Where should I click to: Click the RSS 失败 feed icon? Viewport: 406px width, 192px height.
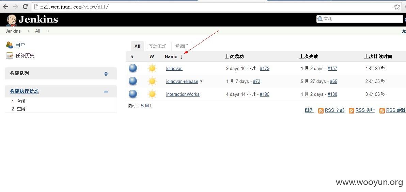(x=352, y=110)
